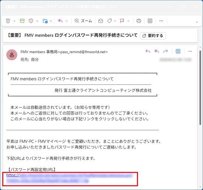Reply using the toolbar purple reply arrow
The height and width of the screenshot is (190, 203).
pos(60,21)
